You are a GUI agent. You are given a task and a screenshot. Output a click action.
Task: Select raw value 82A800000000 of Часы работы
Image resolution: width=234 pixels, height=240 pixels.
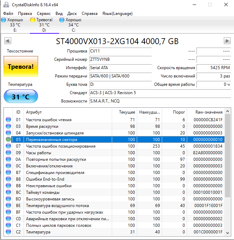(208, 153)
